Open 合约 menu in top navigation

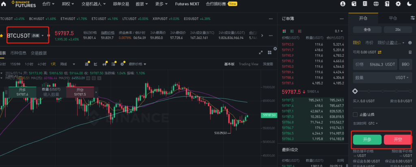(x=48, y=4)
